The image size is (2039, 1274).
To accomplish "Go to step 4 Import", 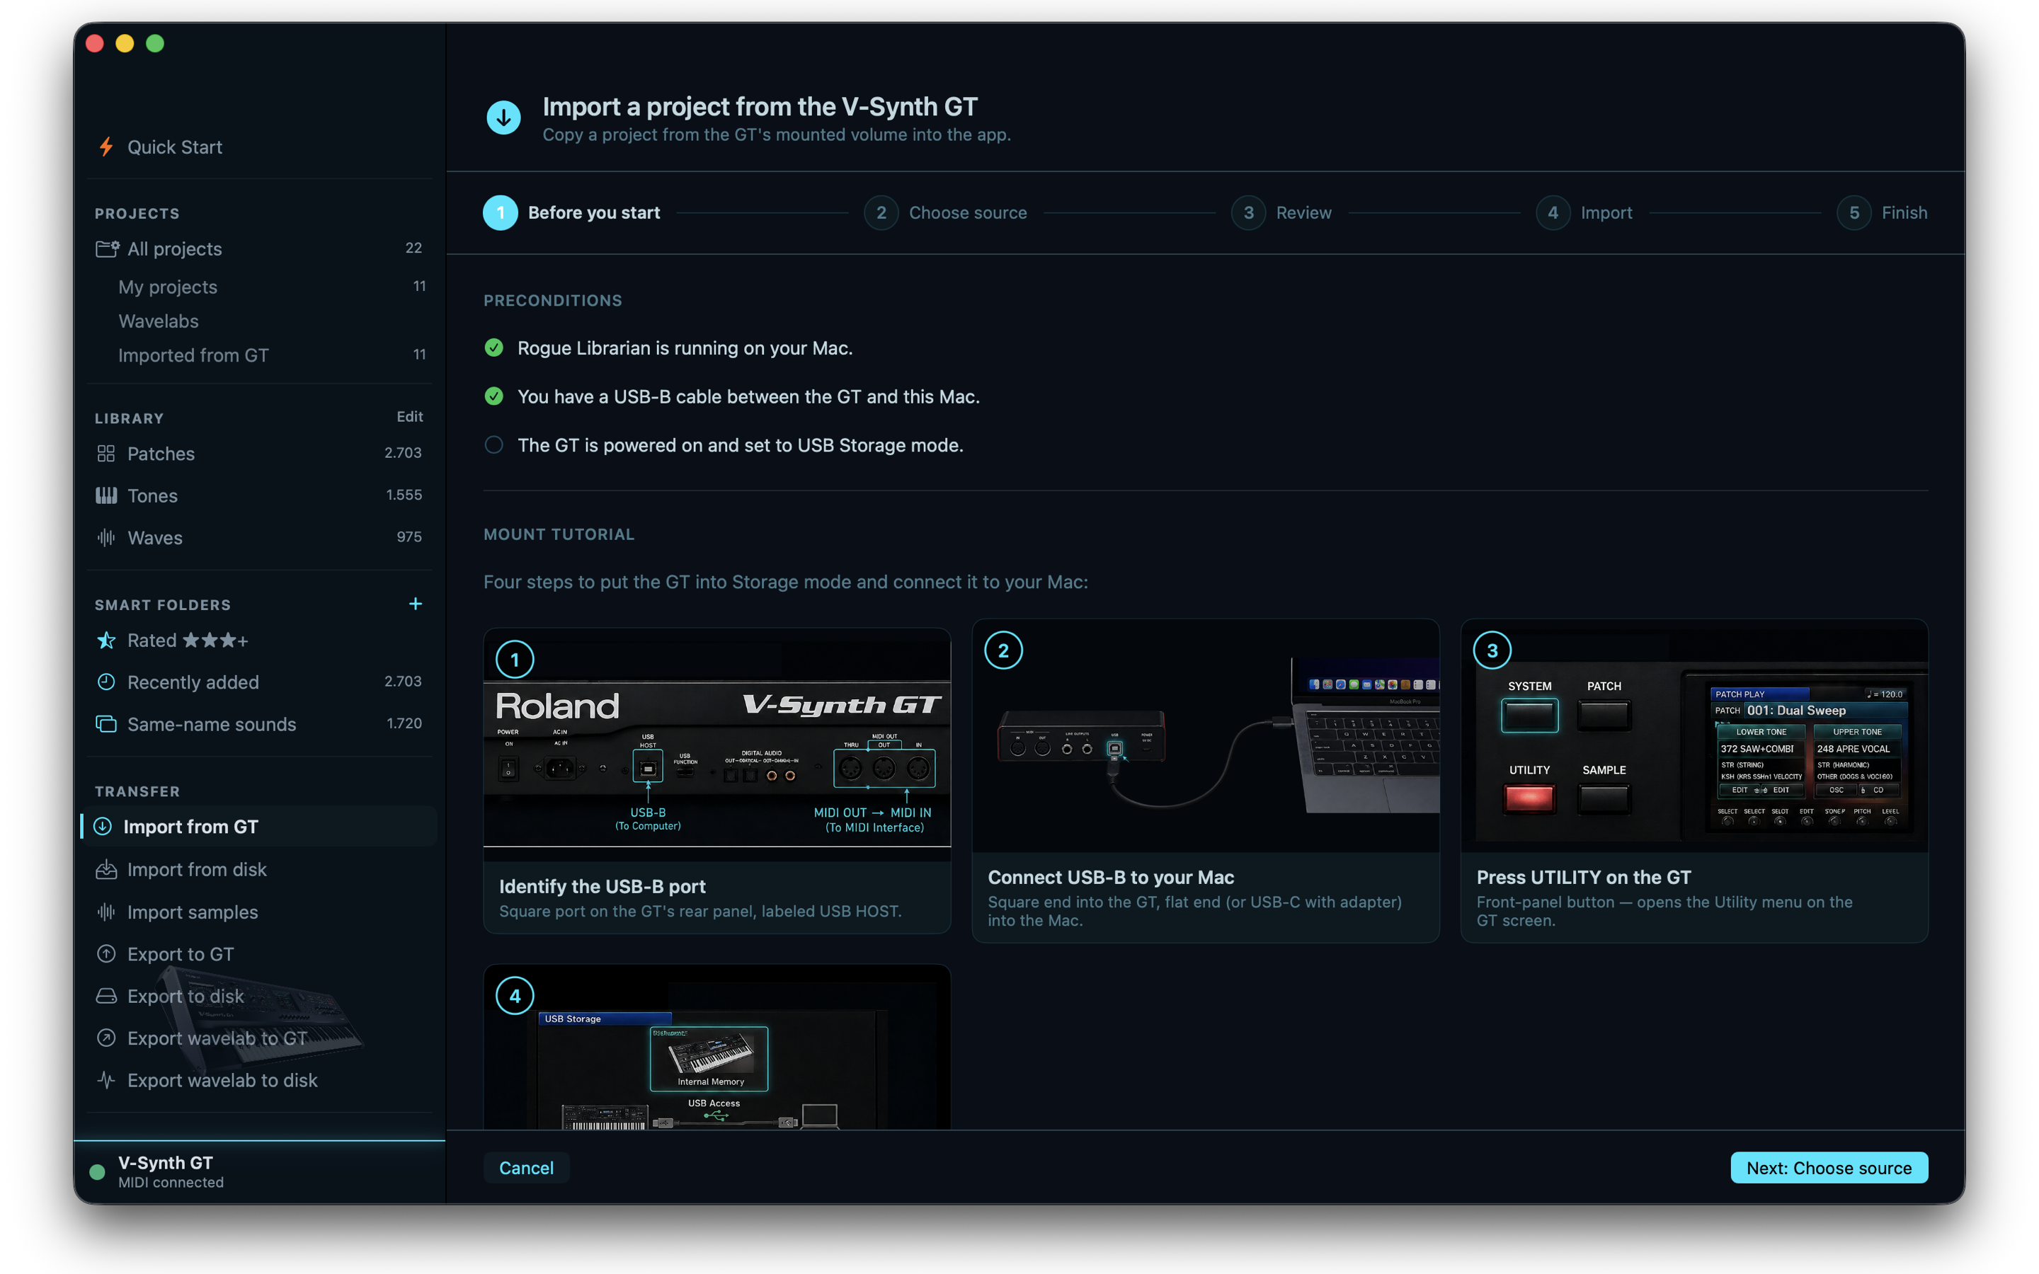I will pos(1584,212).
